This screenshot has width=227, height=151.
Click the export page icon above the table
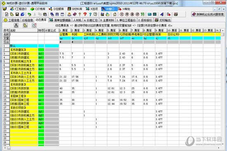34,25
